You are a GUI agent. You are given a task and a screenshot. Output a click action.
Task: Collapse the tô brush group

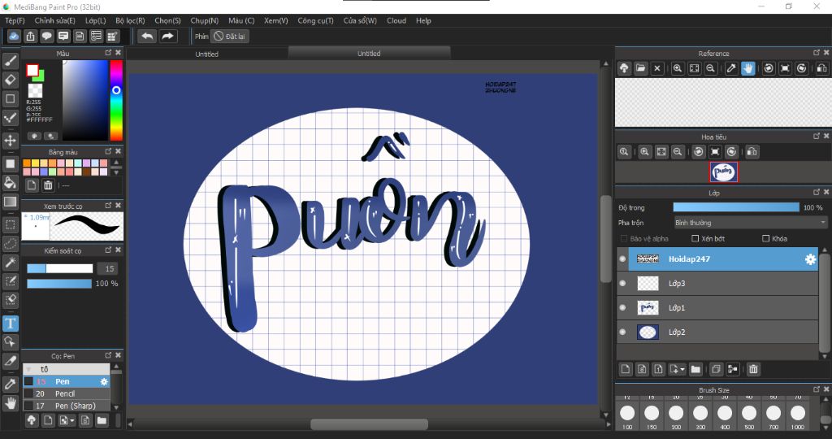28,369
